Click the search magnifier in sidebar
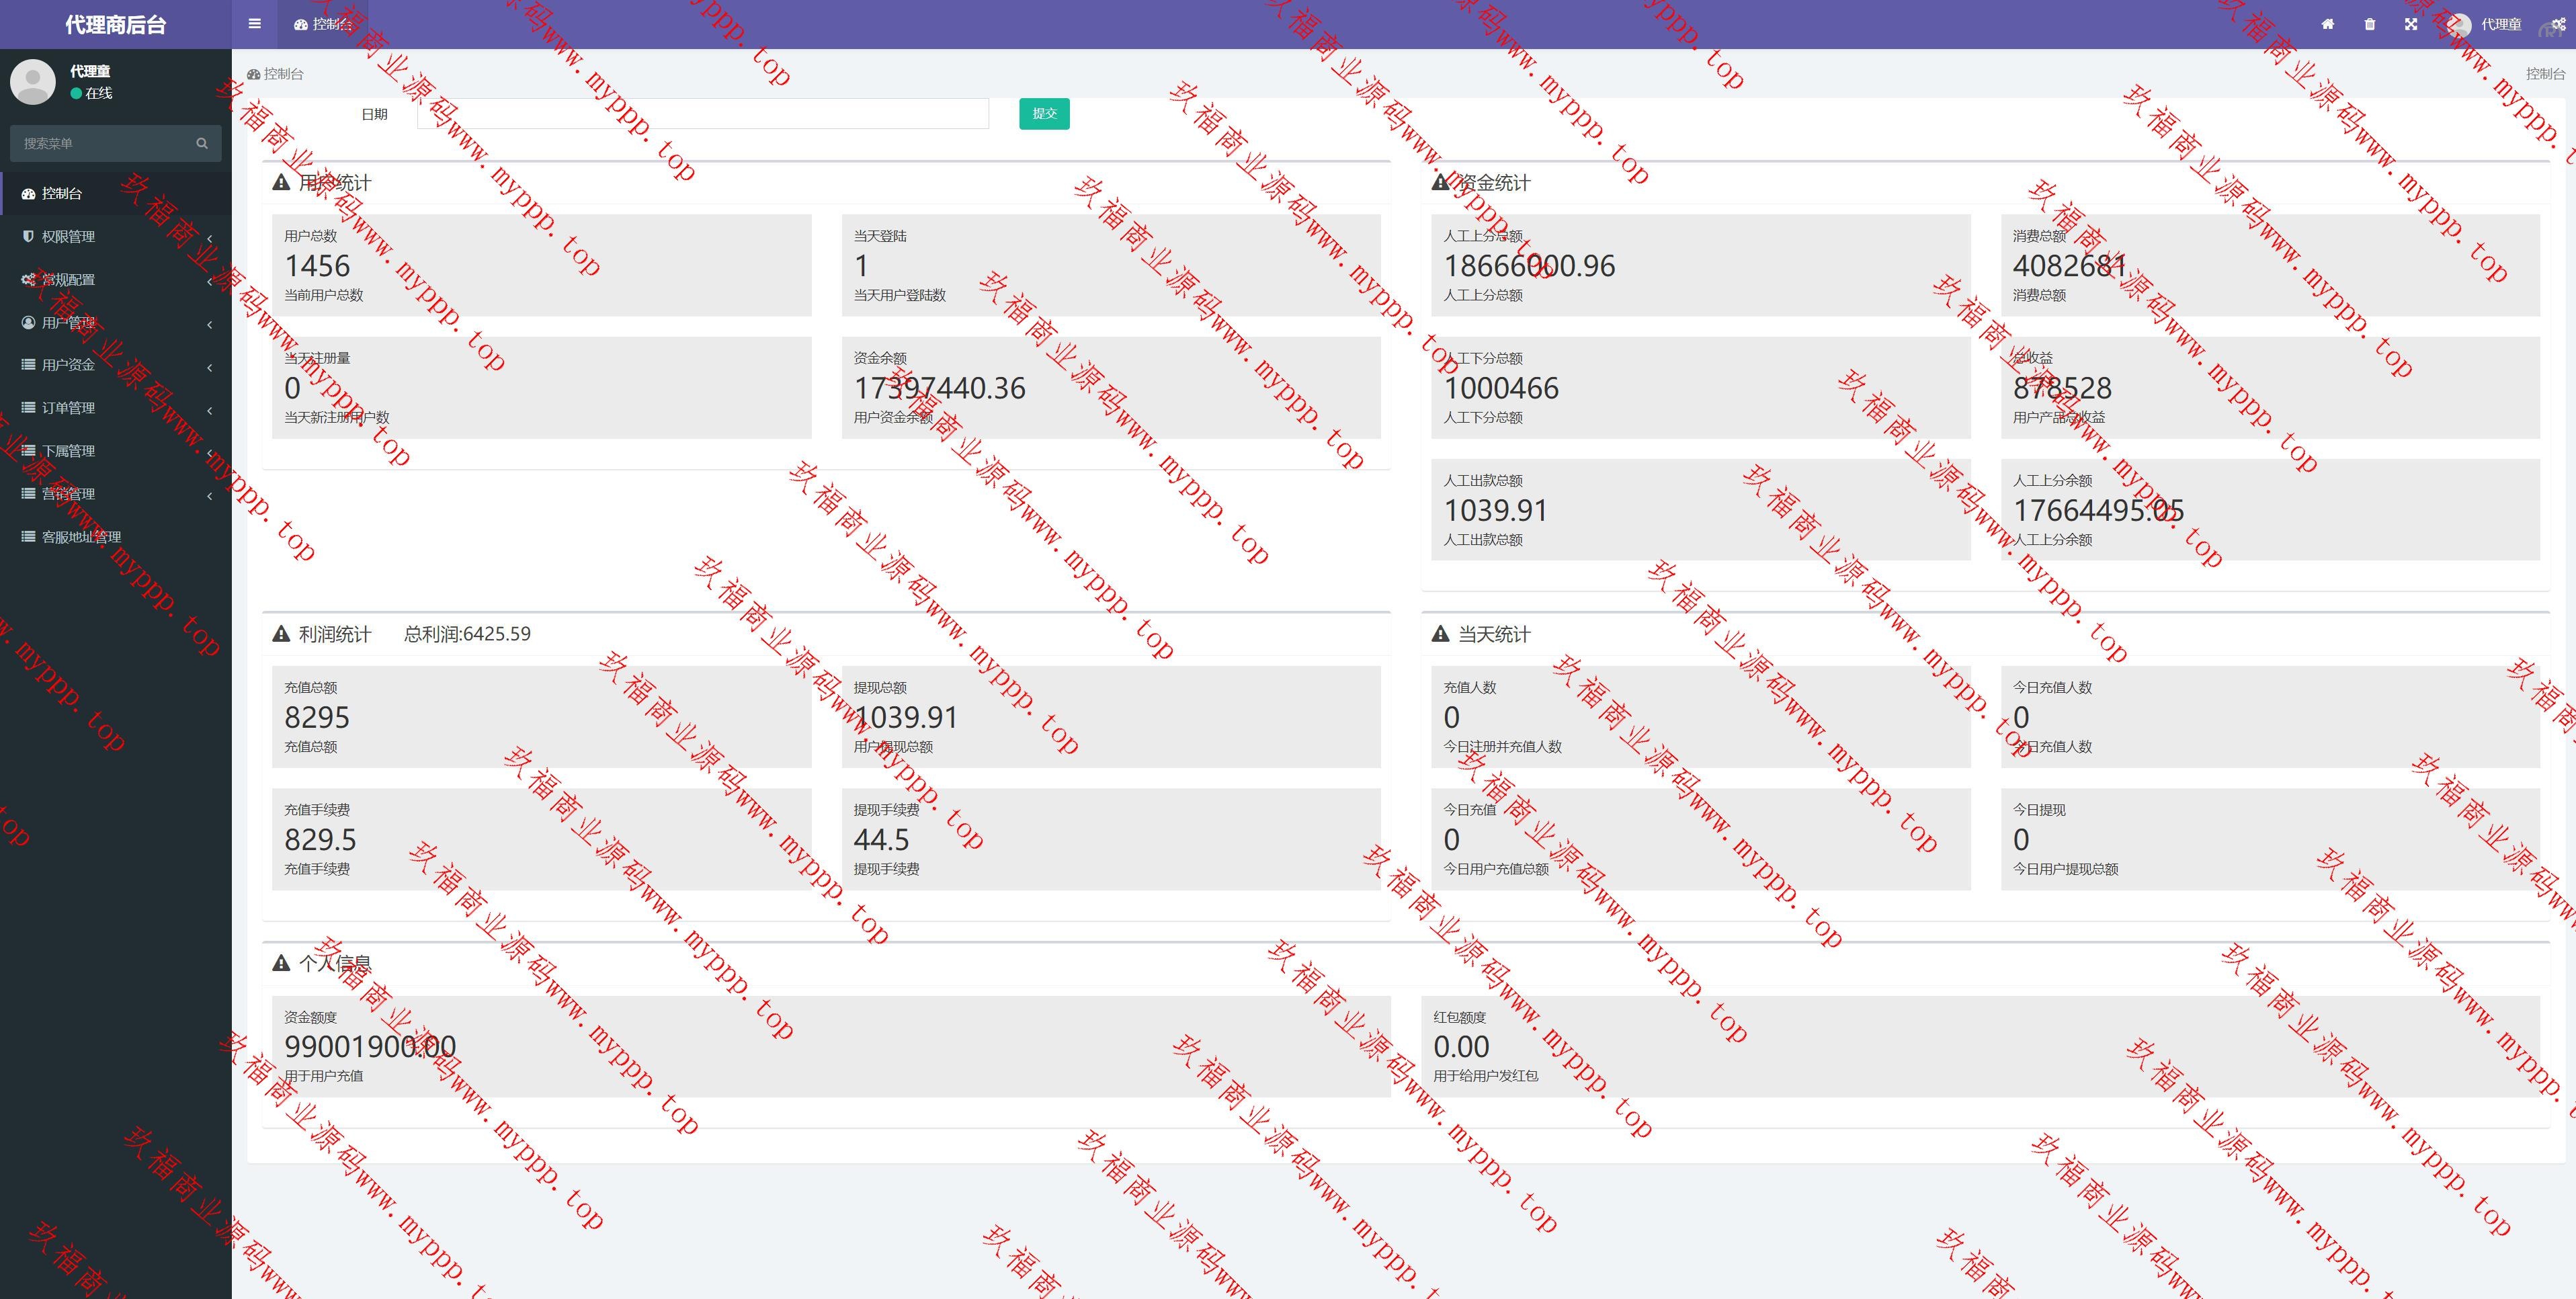2576x1299 pixels. (x=202, y=143)
